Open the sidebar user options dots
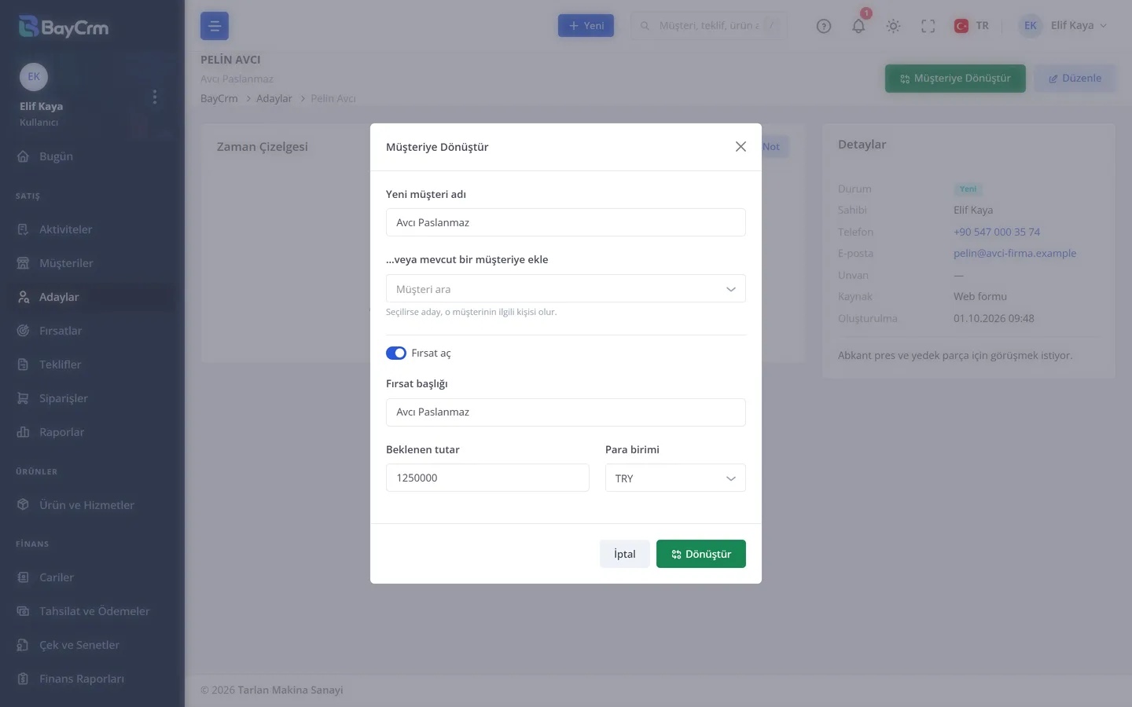Screen dimensions: 1132x707 [x=155, y=97]
